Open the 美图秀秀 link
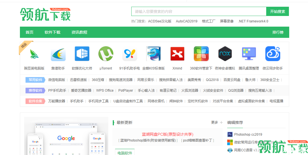This screenshot has height=155, width=308. coord(194,80)
